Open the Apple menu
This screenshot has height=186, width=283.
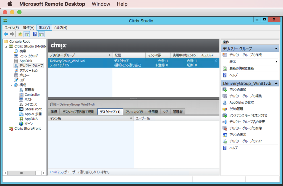coord(10,4)
